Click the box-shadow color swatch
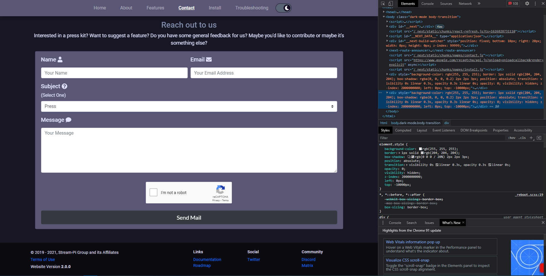546x276 pixels. [413, 157]
